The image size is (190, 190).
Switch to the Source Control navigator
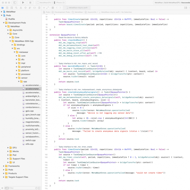click(7, 8)
